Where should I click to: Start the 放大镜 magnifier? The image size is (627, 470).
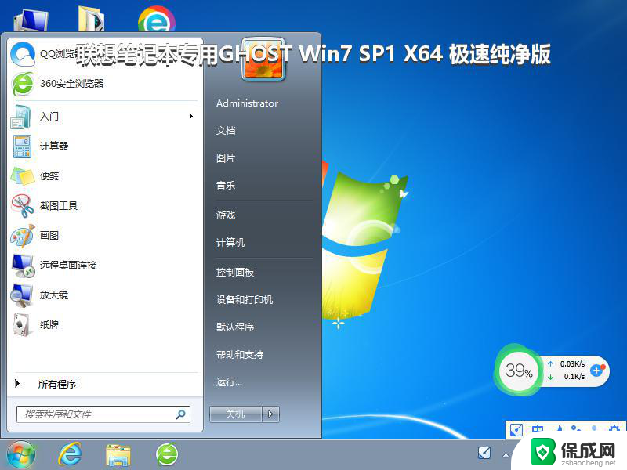coord(103,295)
